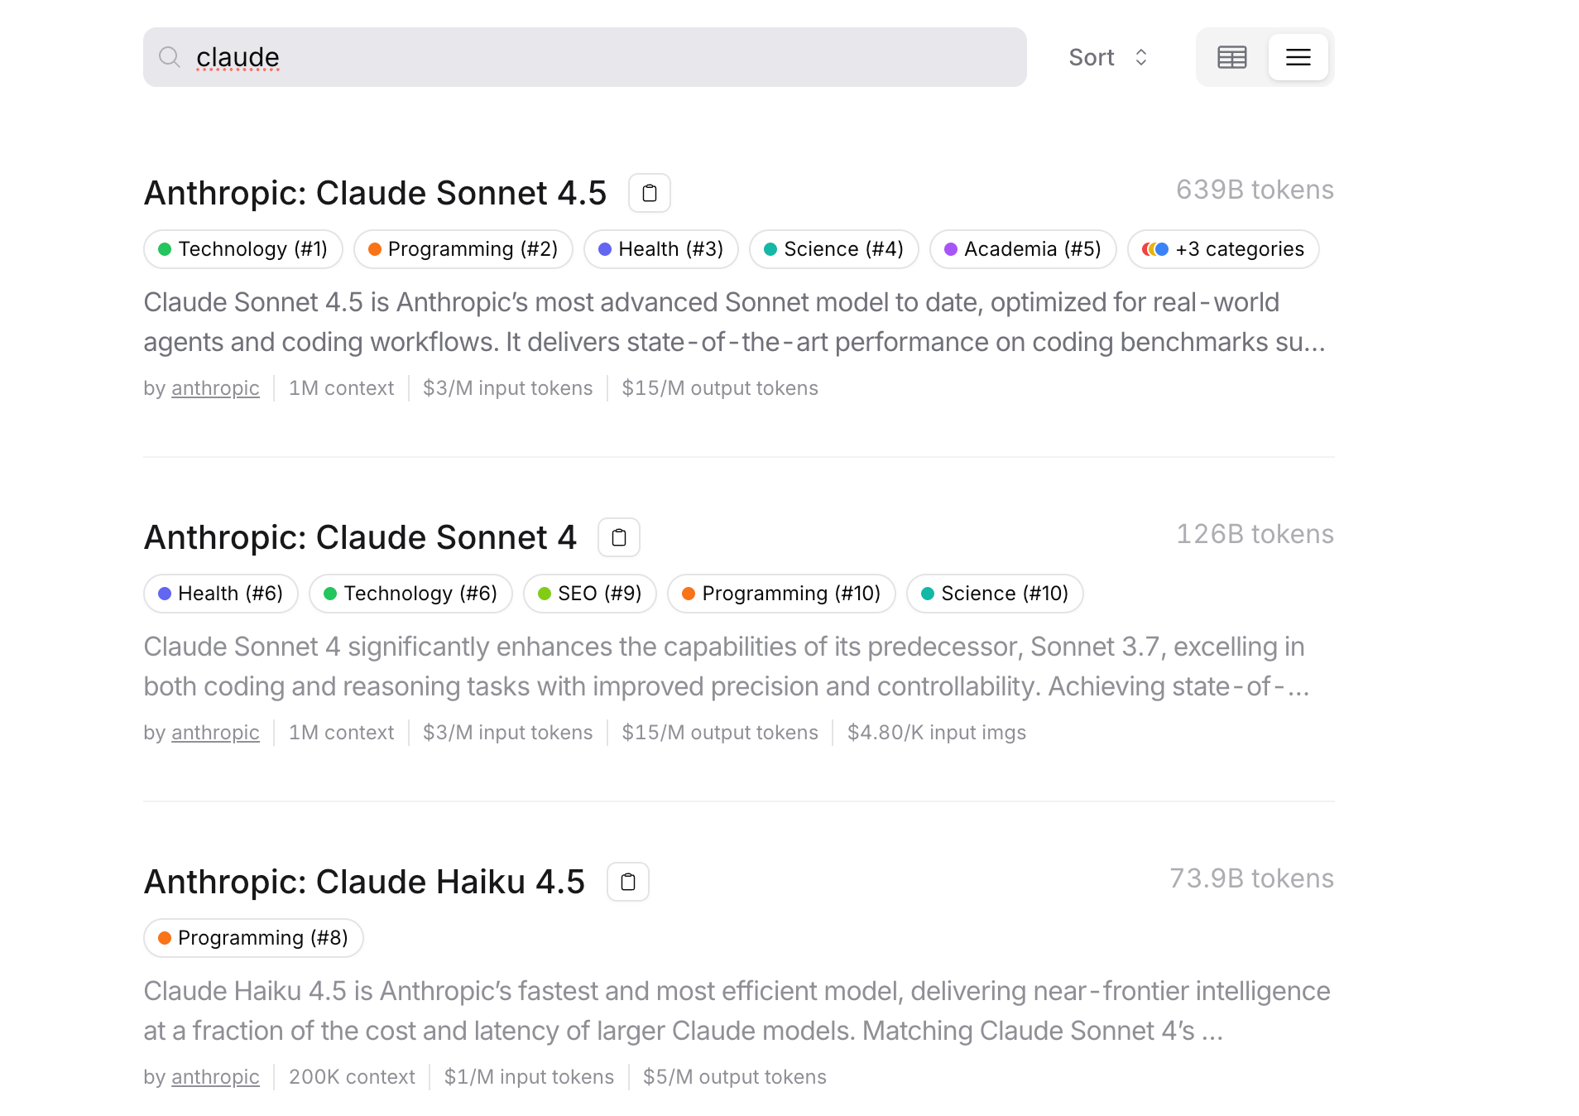Screen dimensions: 1579x1116
Task: Open the Sort dropdown
Action: (1108, 57)
